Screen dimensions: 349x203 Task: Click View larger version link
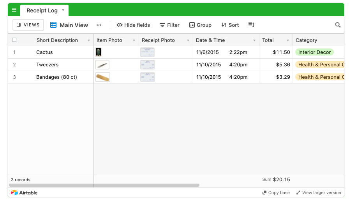(x=319, y=193)
